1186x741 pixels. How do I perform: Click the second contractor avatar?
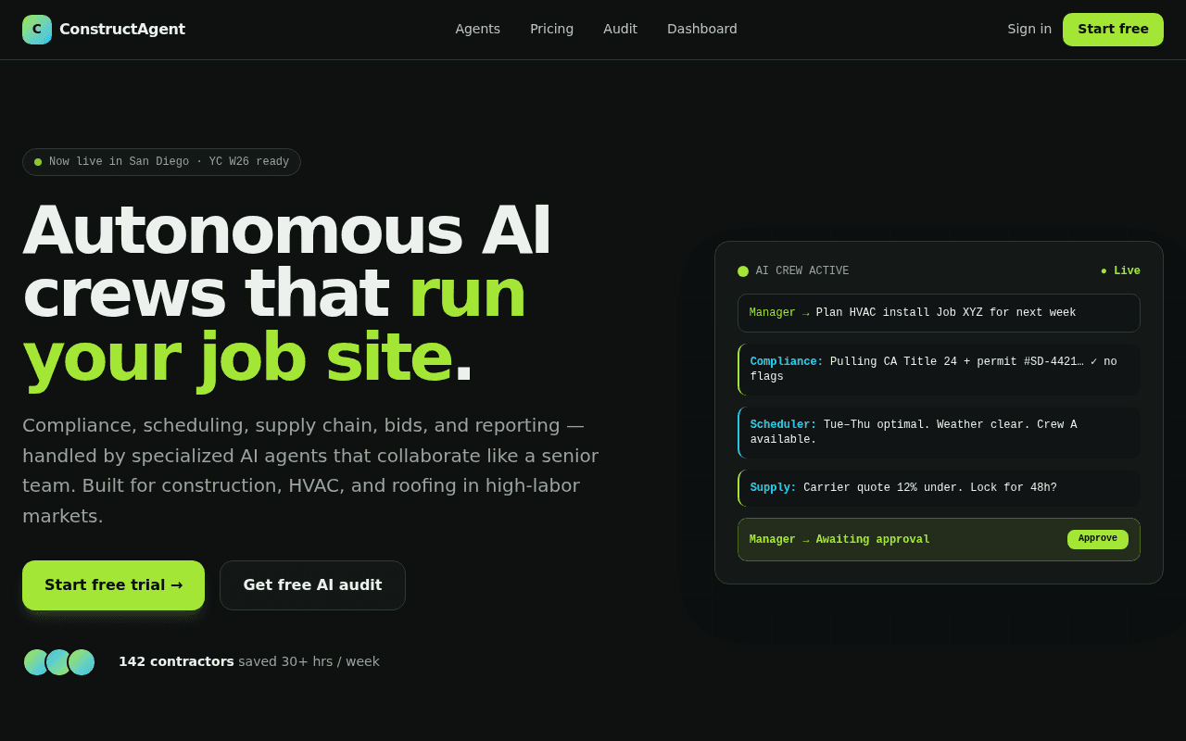(x=59, y=662)
